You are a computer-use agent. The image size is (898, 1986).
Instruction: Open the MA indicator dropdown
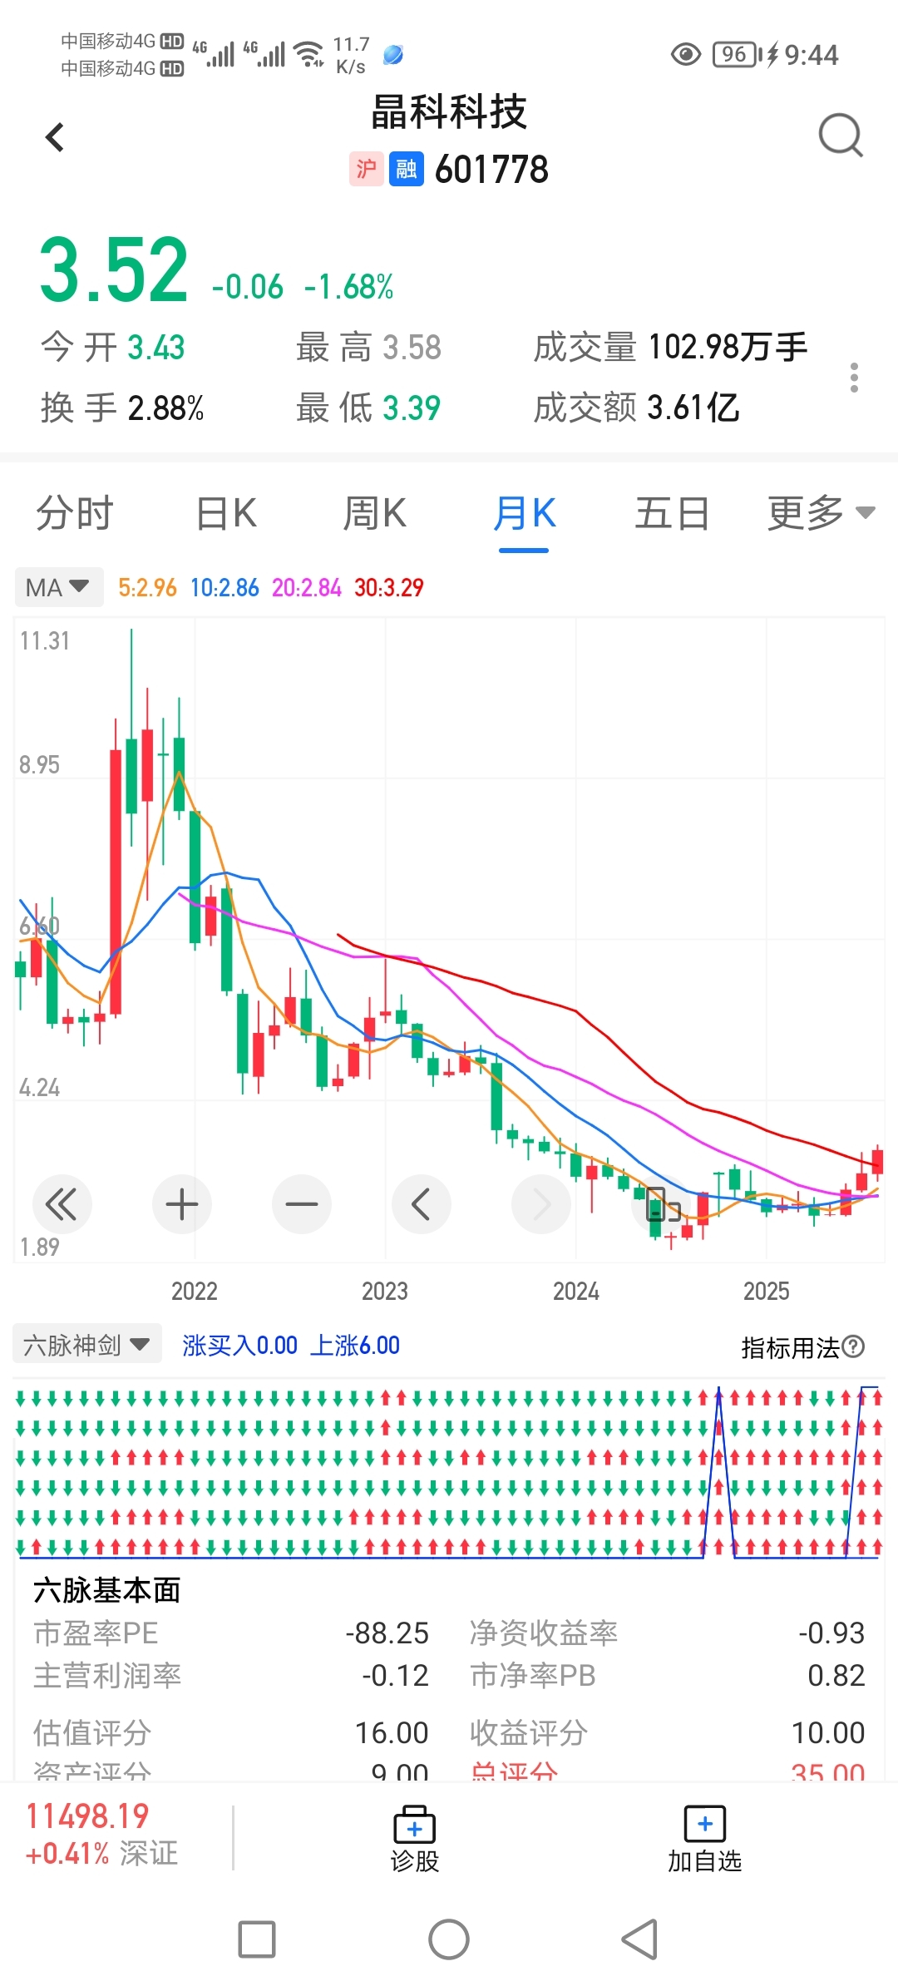click(58, 587)
